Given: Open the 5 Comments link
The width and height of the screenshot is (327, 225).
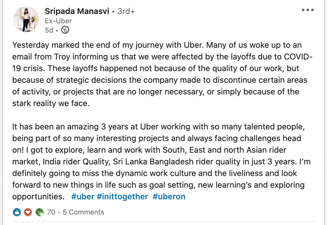Looking at the screenshot, I should (83, 212).
